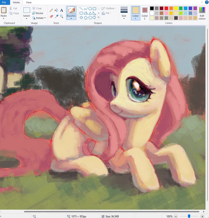Image resolution: width=209 pixels, height=218 pixels.
Task: Choose the Line shape
Action: click(82, 9)
